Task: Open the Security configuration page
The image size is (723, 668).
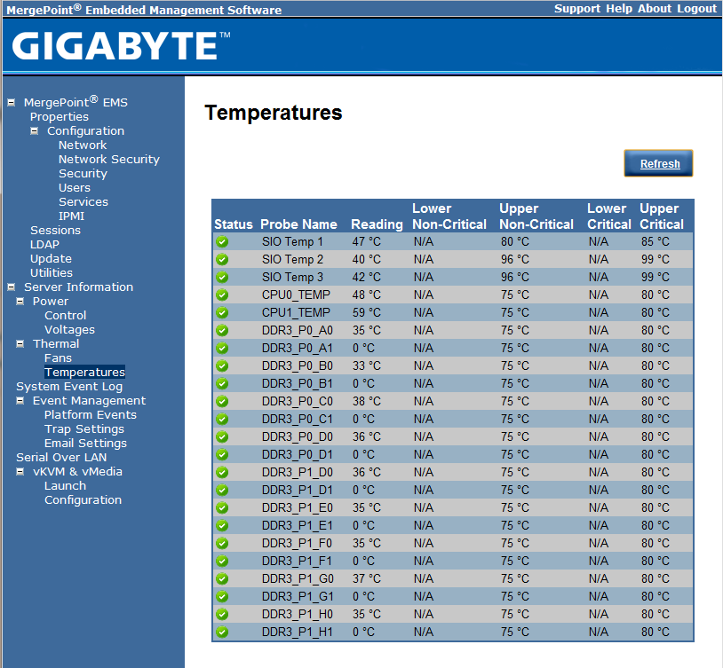Action: 83,174
